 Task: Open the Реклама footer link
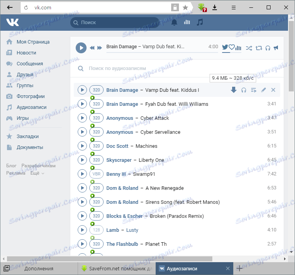(16, 173)
